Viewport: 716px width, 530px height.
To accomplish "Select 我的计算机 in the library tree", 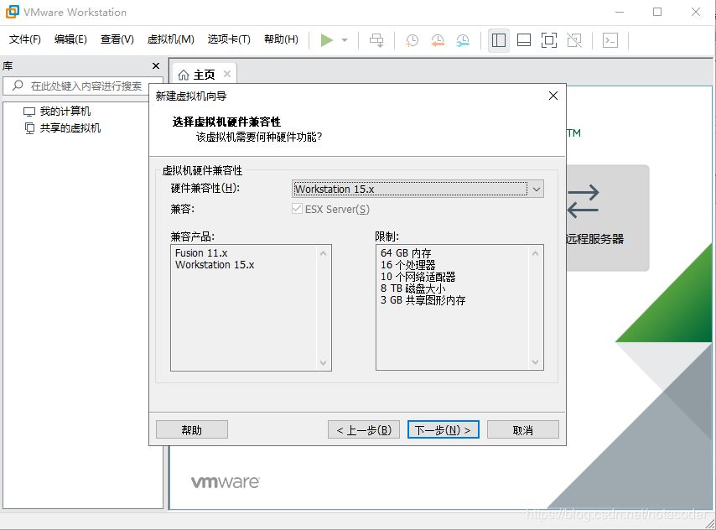I will click(x=65, y=112).
